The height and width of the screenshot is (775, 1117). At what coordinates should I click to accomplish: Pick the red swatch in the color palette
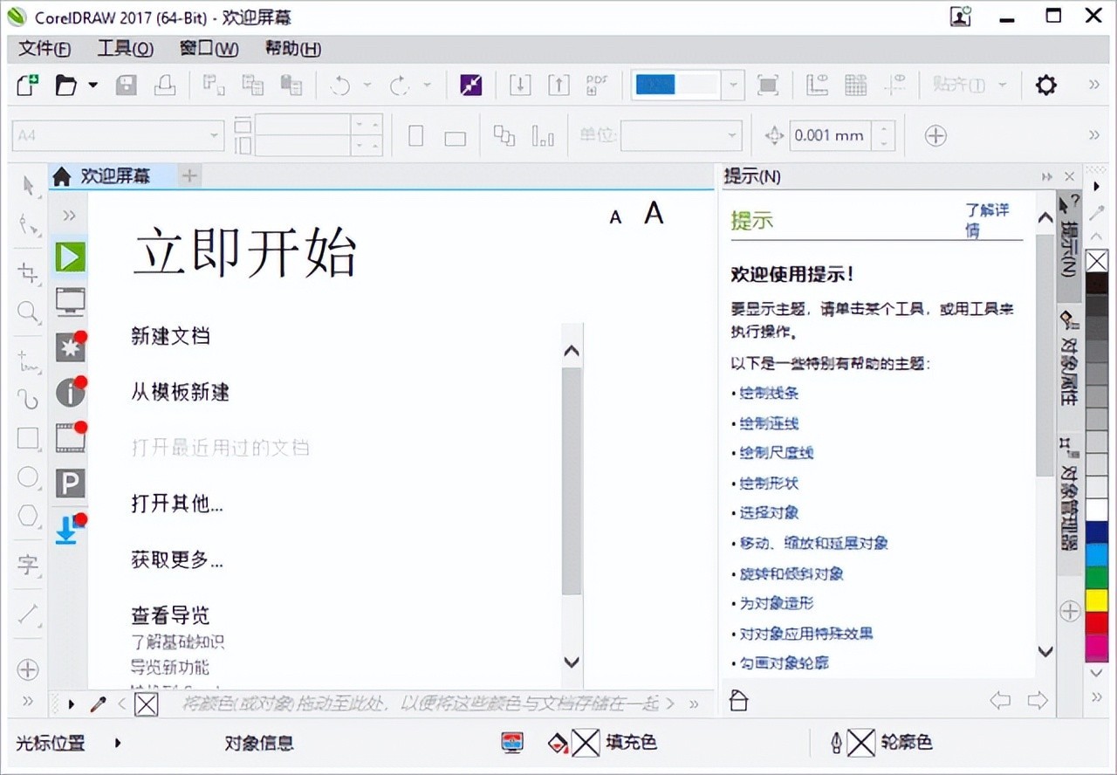(x=1097, y=623)
